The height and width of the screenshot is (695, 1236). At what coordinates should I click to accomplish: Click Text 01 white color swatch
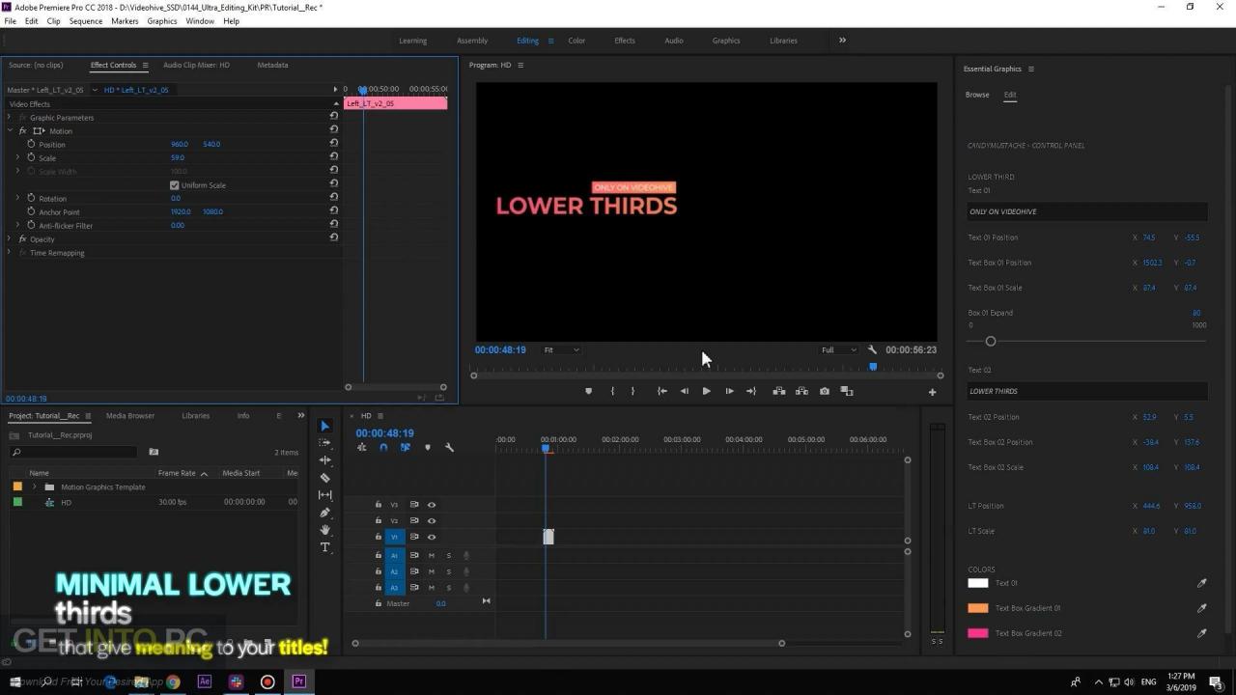click(x=978, y=583)
